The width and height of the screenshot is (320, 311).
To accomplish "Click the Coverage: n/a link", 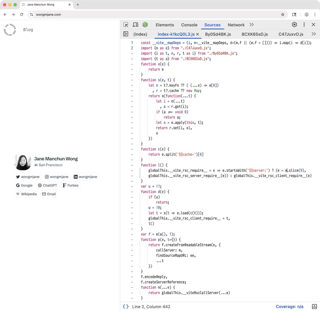I will [x=289, y=306].
